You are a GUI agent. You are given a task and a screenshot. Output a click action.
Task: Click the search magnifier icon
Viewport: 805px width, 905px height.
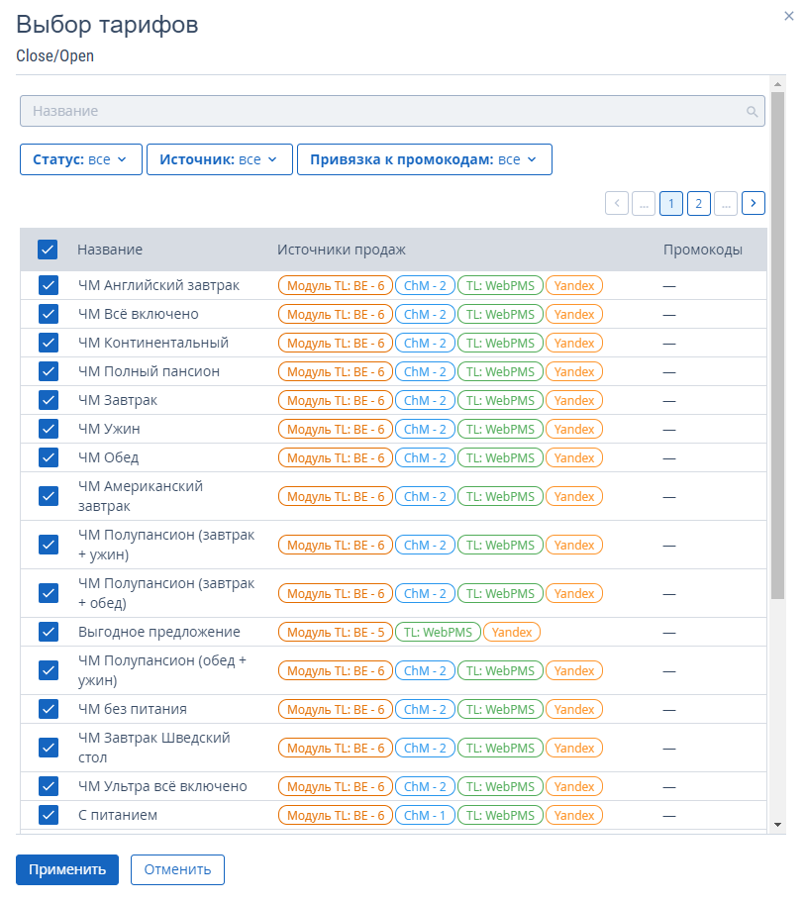click(x=753, y=112)
